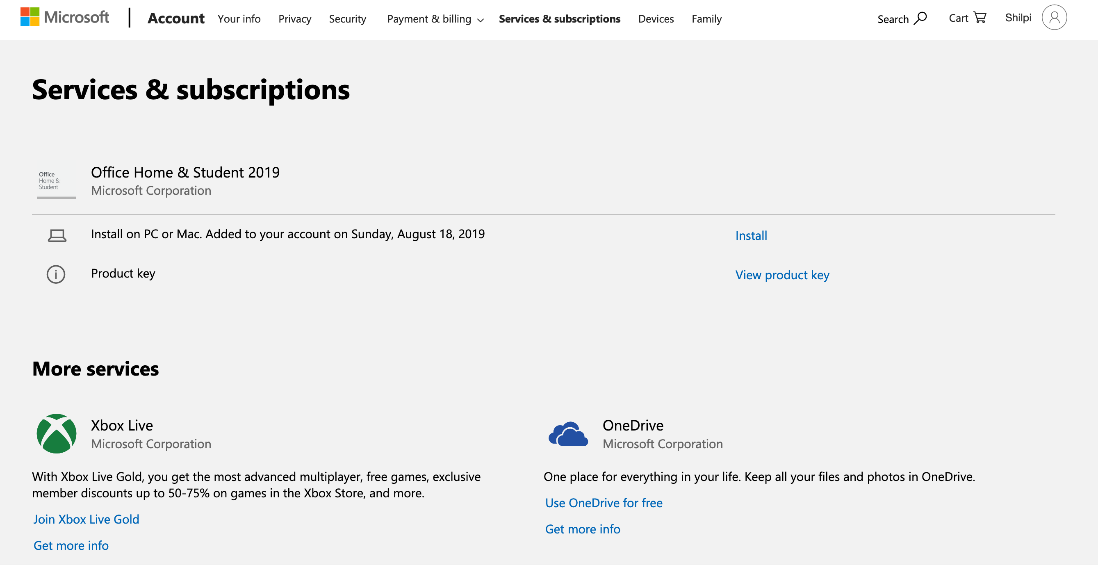1098x565 pixels.
Task: Click the Office Home & Student product thumbnail
Action: (x=56, y=181)
